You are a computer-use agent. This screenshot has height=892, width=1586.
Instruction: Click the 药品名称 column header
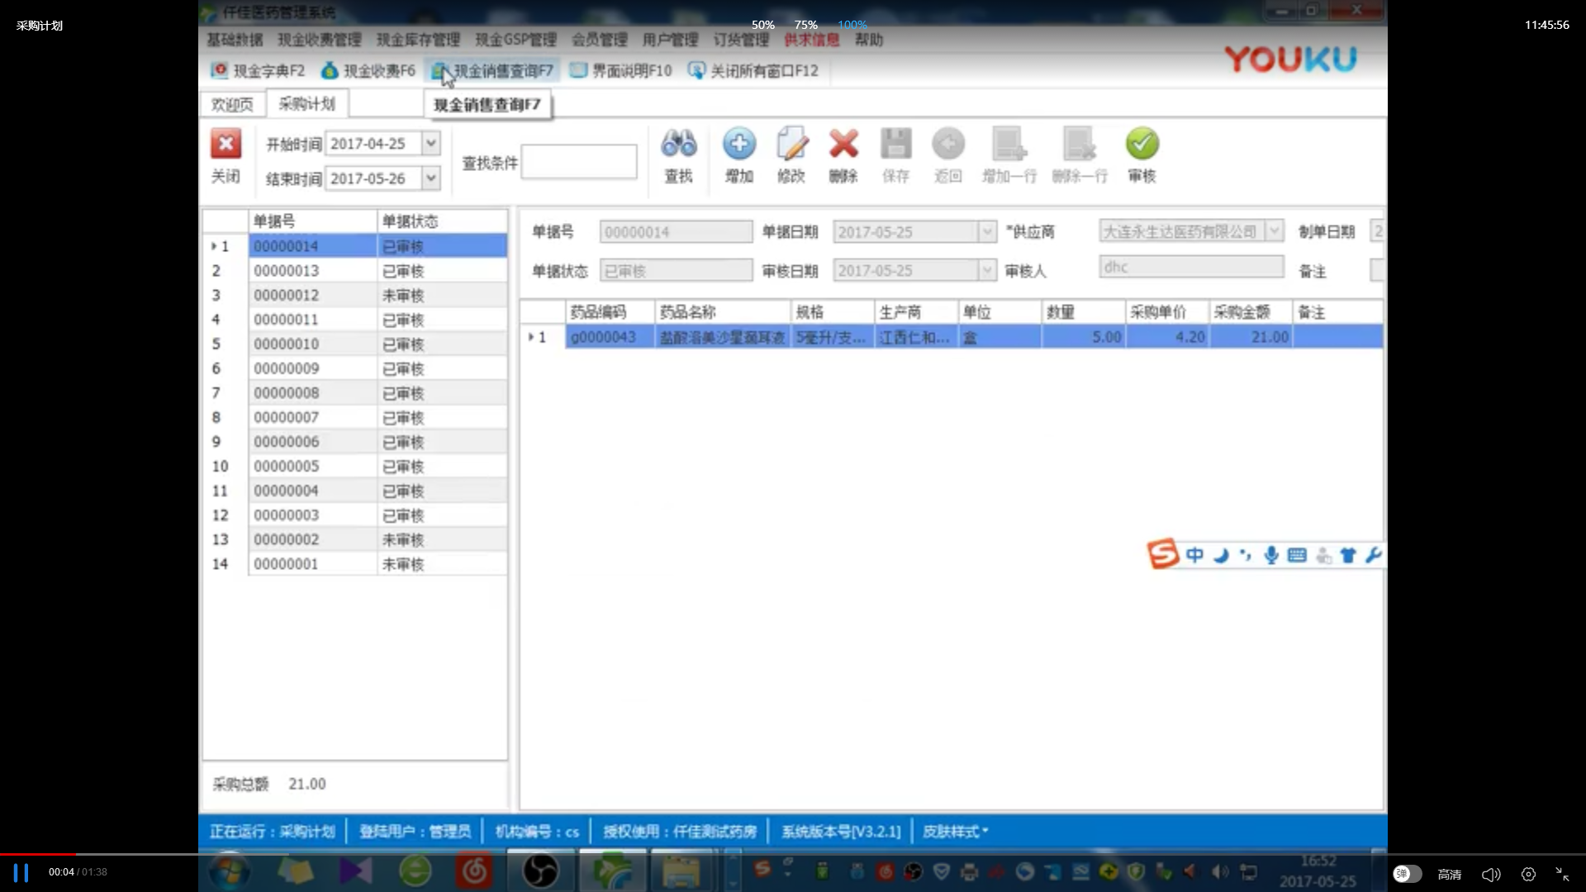723,312
